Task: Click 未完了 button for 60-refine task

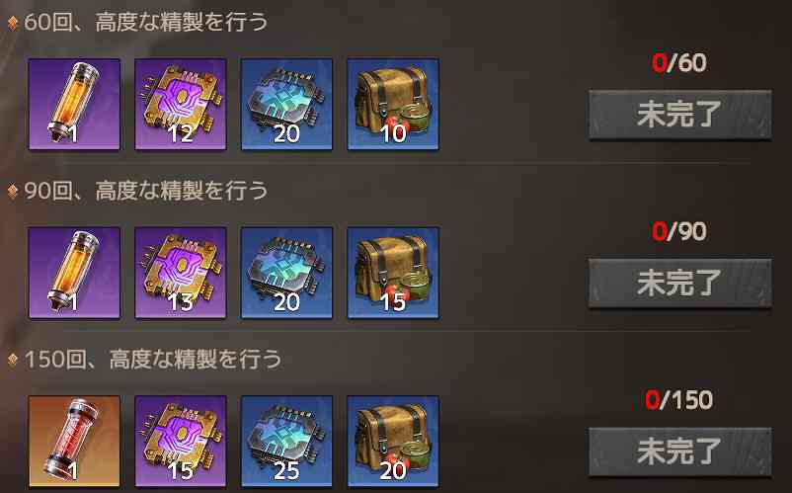Action: pos(679,115)
